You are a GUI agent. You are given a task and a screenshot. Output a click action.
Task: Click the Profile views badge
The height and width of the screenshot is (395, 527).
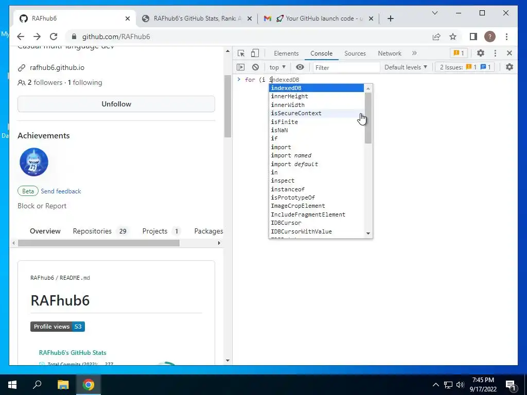pos(58,327)
